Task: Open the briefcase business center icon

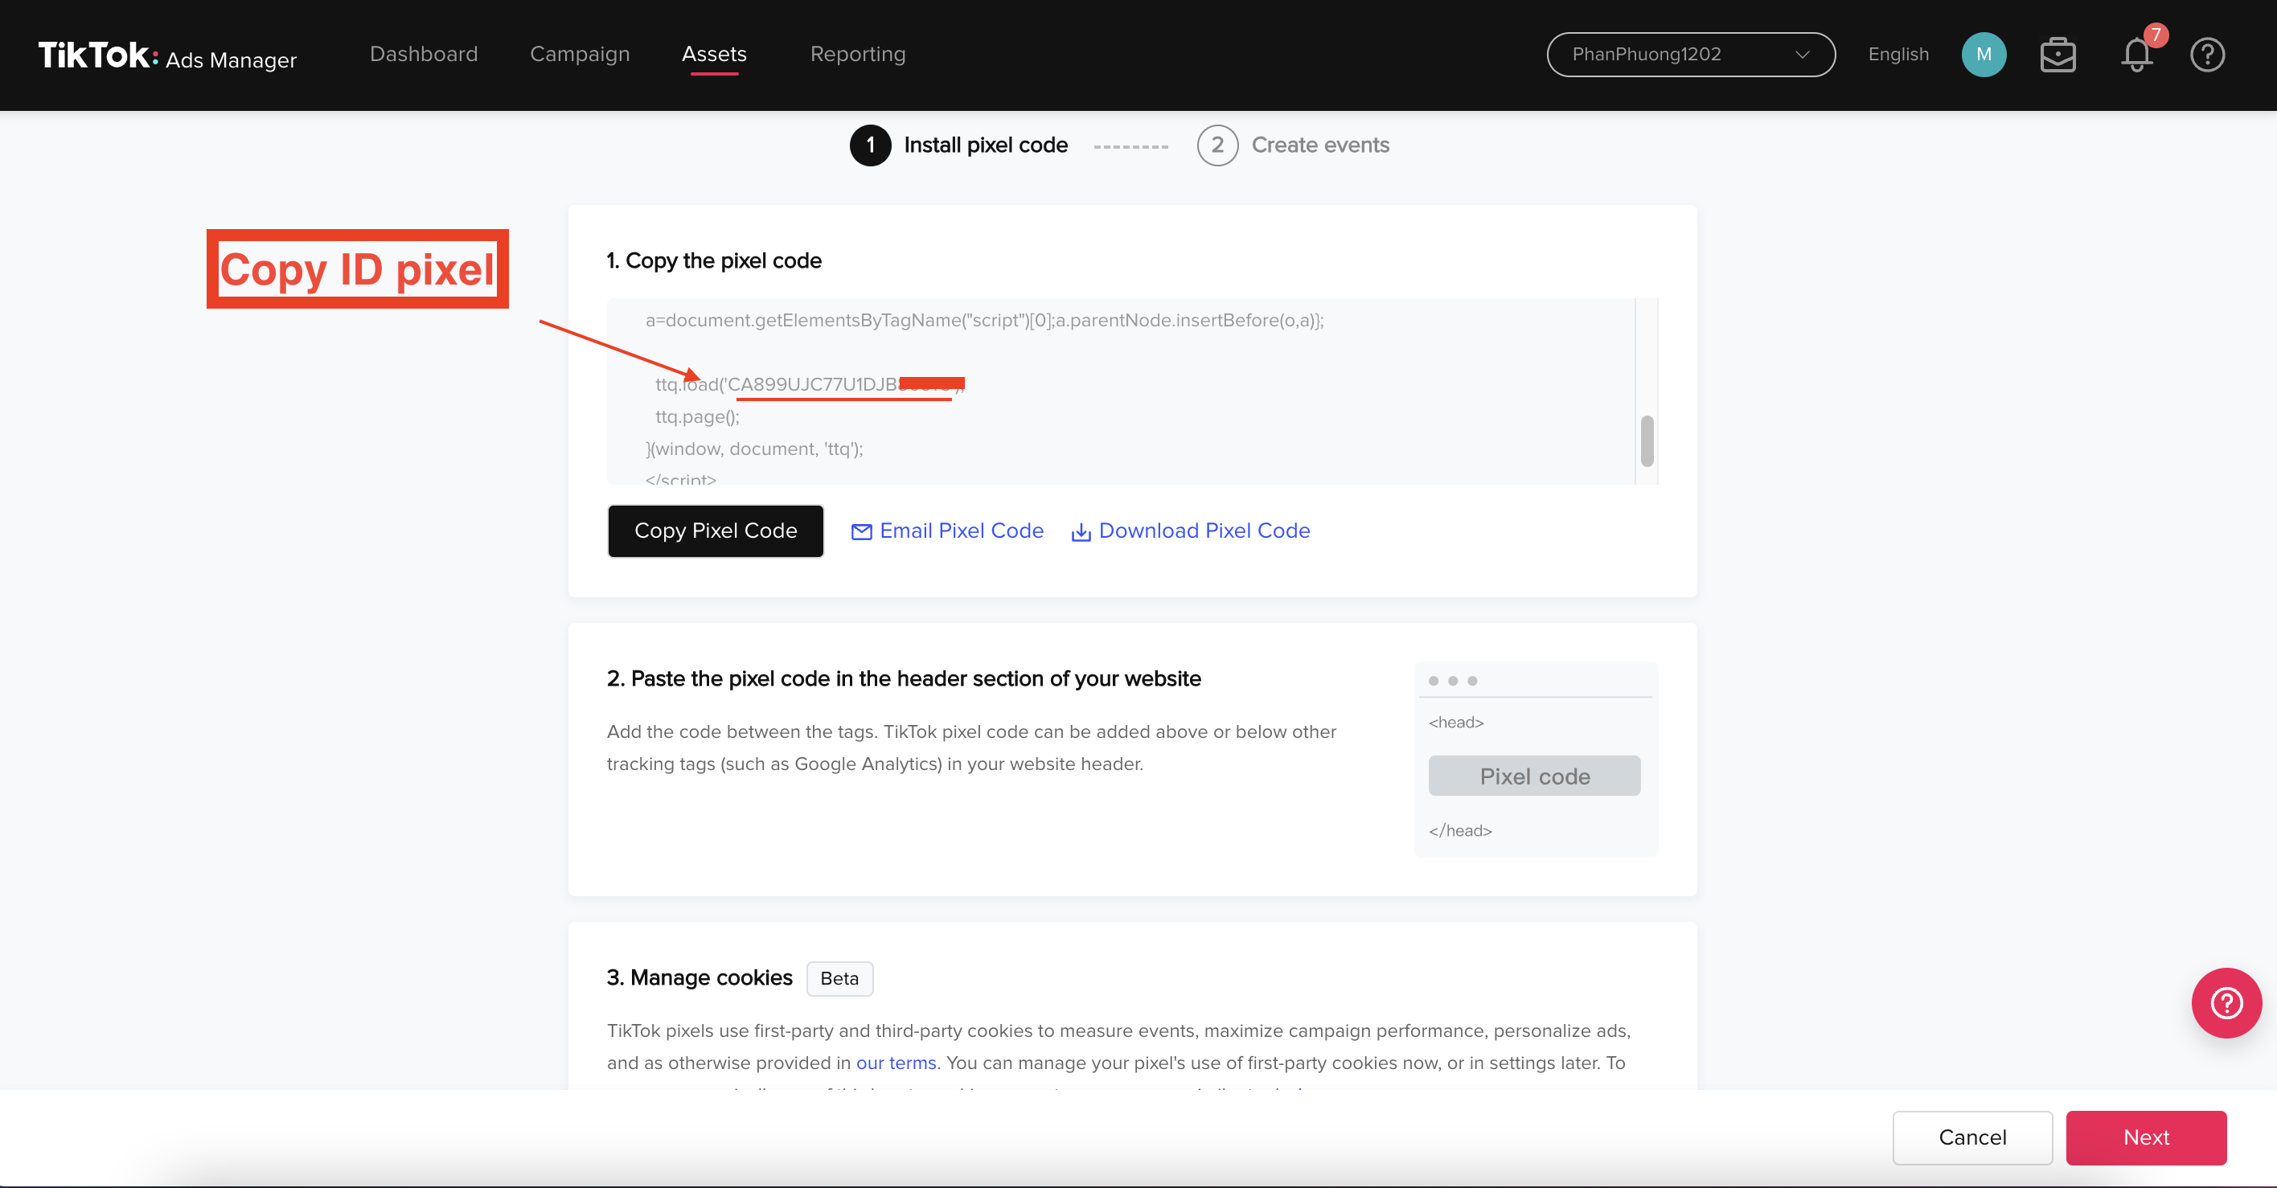Action: 2057,55
